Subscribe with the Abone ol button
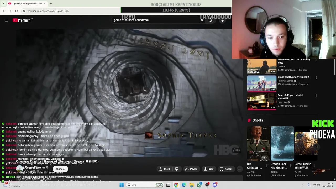 coord(60,169)
